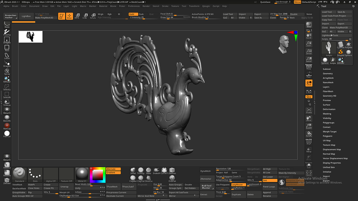358x201 pixels.
Task: Click the AAHalf view icon
Action: [309, 59]
